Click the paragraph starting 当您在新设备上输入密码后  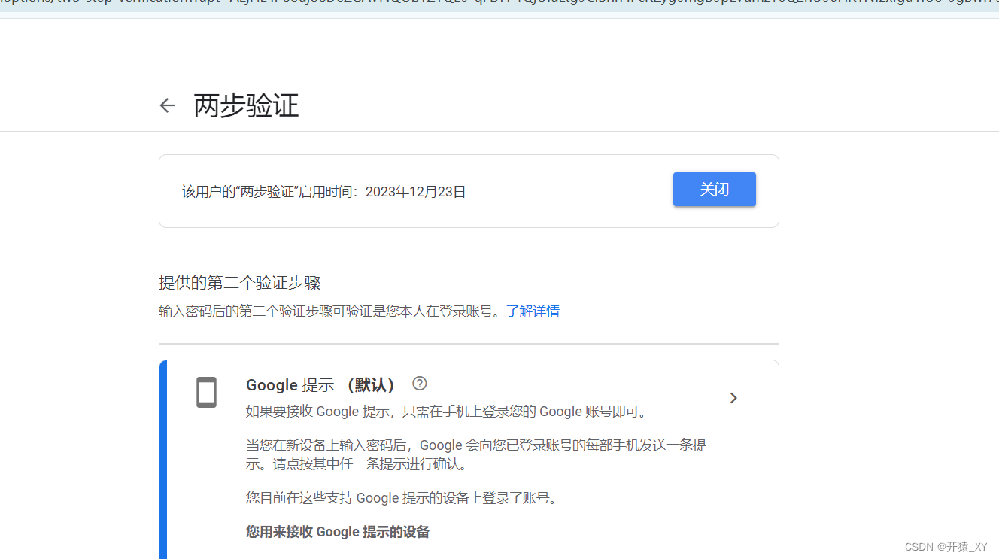pyautogui.click(x=476, y=455)
